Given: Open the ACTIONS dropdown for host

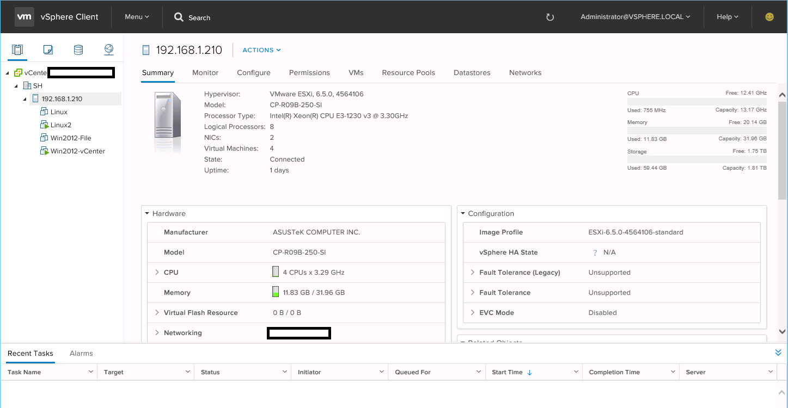Looking at the screenshot, I should click(x=261, y=50).
